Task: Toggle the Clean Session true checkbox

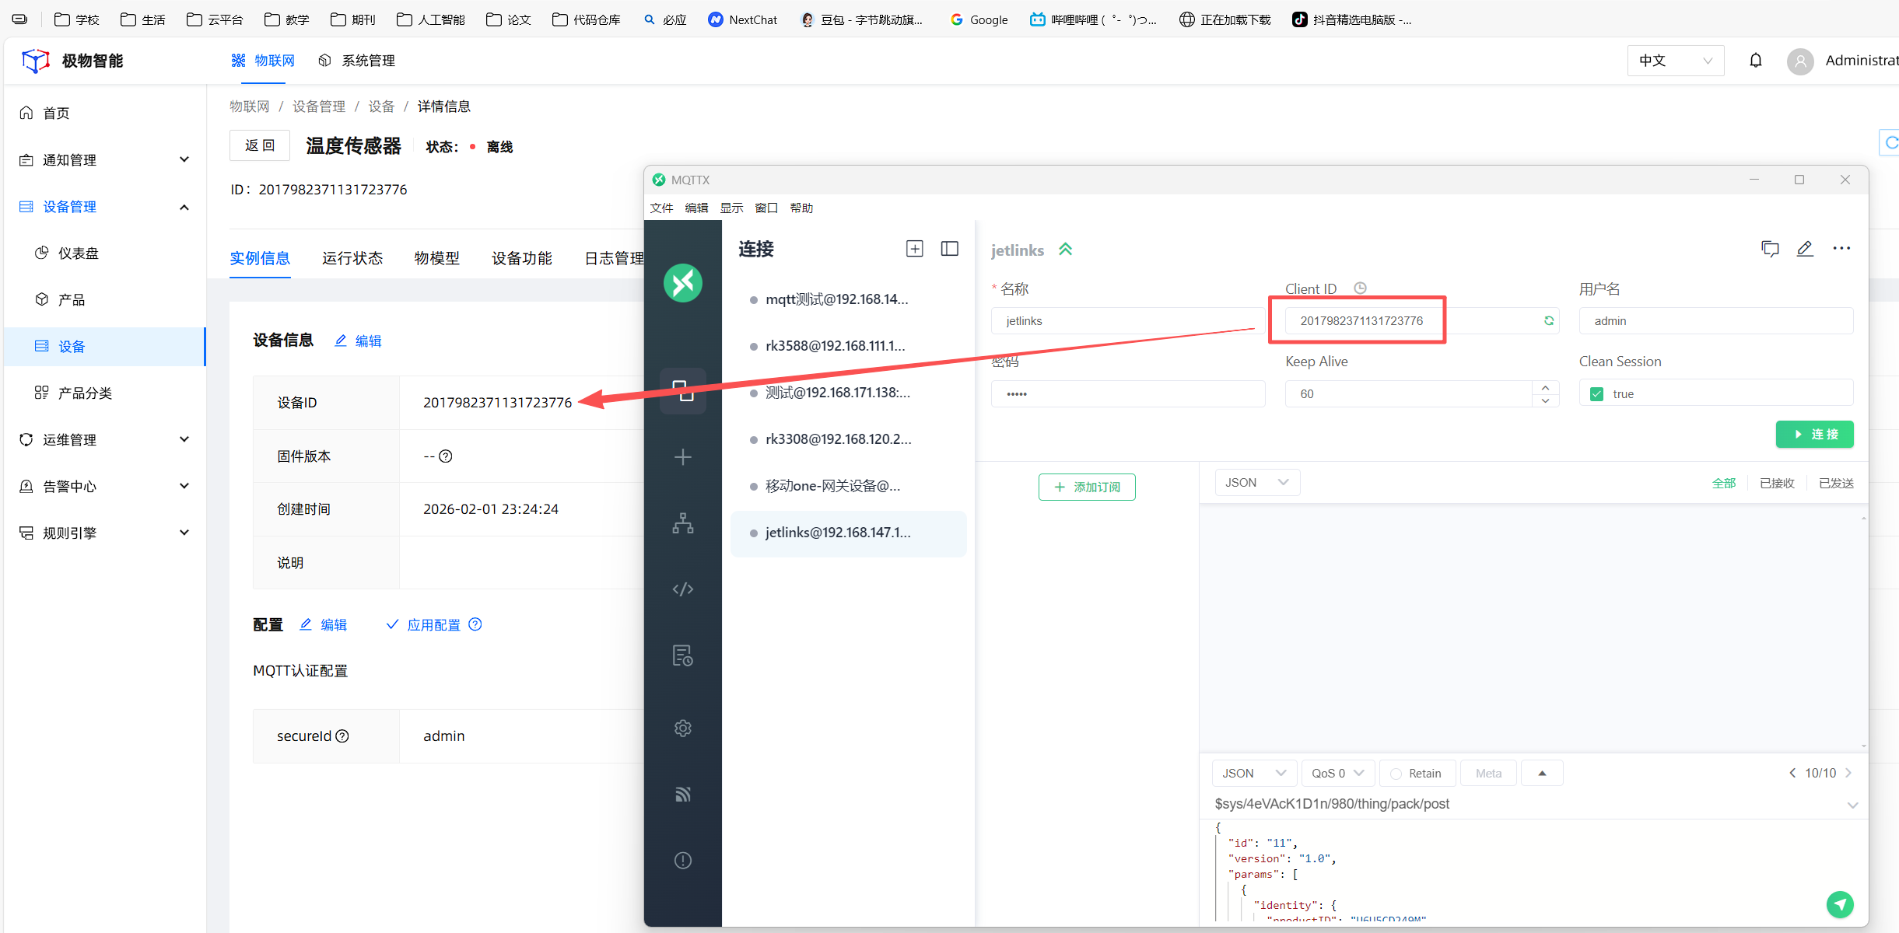Action: pos(1597,394)
